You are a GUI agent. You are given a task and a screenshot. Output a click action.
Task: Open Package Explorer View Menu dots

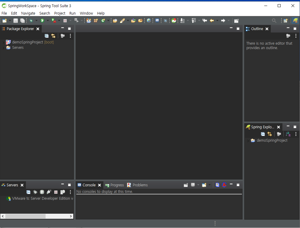(70, 36)
